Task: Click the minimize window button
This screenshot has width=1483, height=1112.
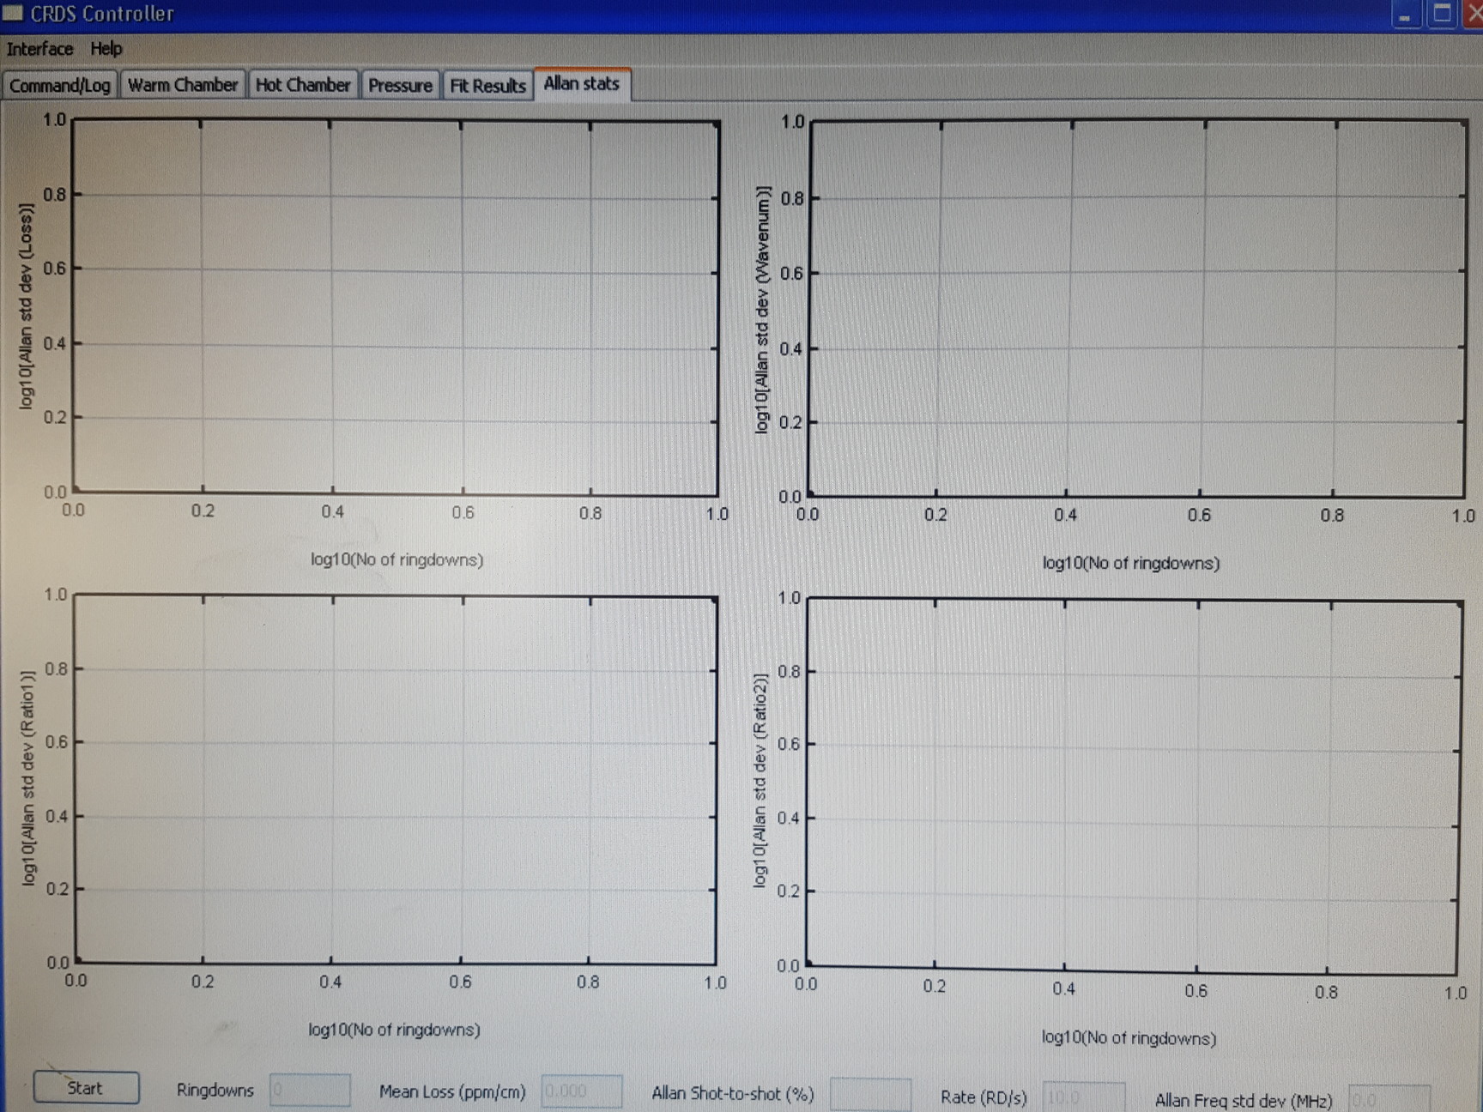Action: 1406,13
